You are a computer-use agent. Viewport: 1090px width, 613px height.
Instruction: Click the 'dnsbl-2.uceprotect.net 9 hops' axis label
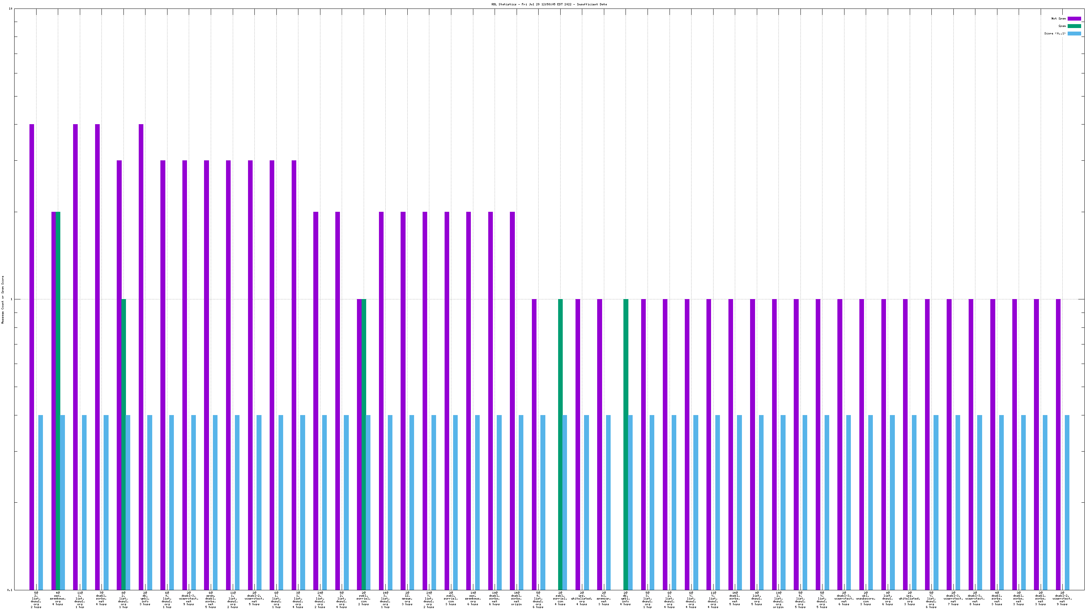click(x=1062, y=598)
